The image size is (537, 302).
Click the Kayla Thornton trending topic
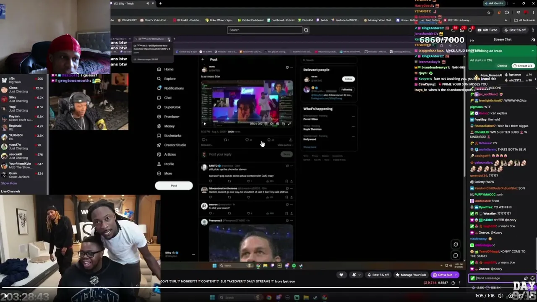coord(313,129)
